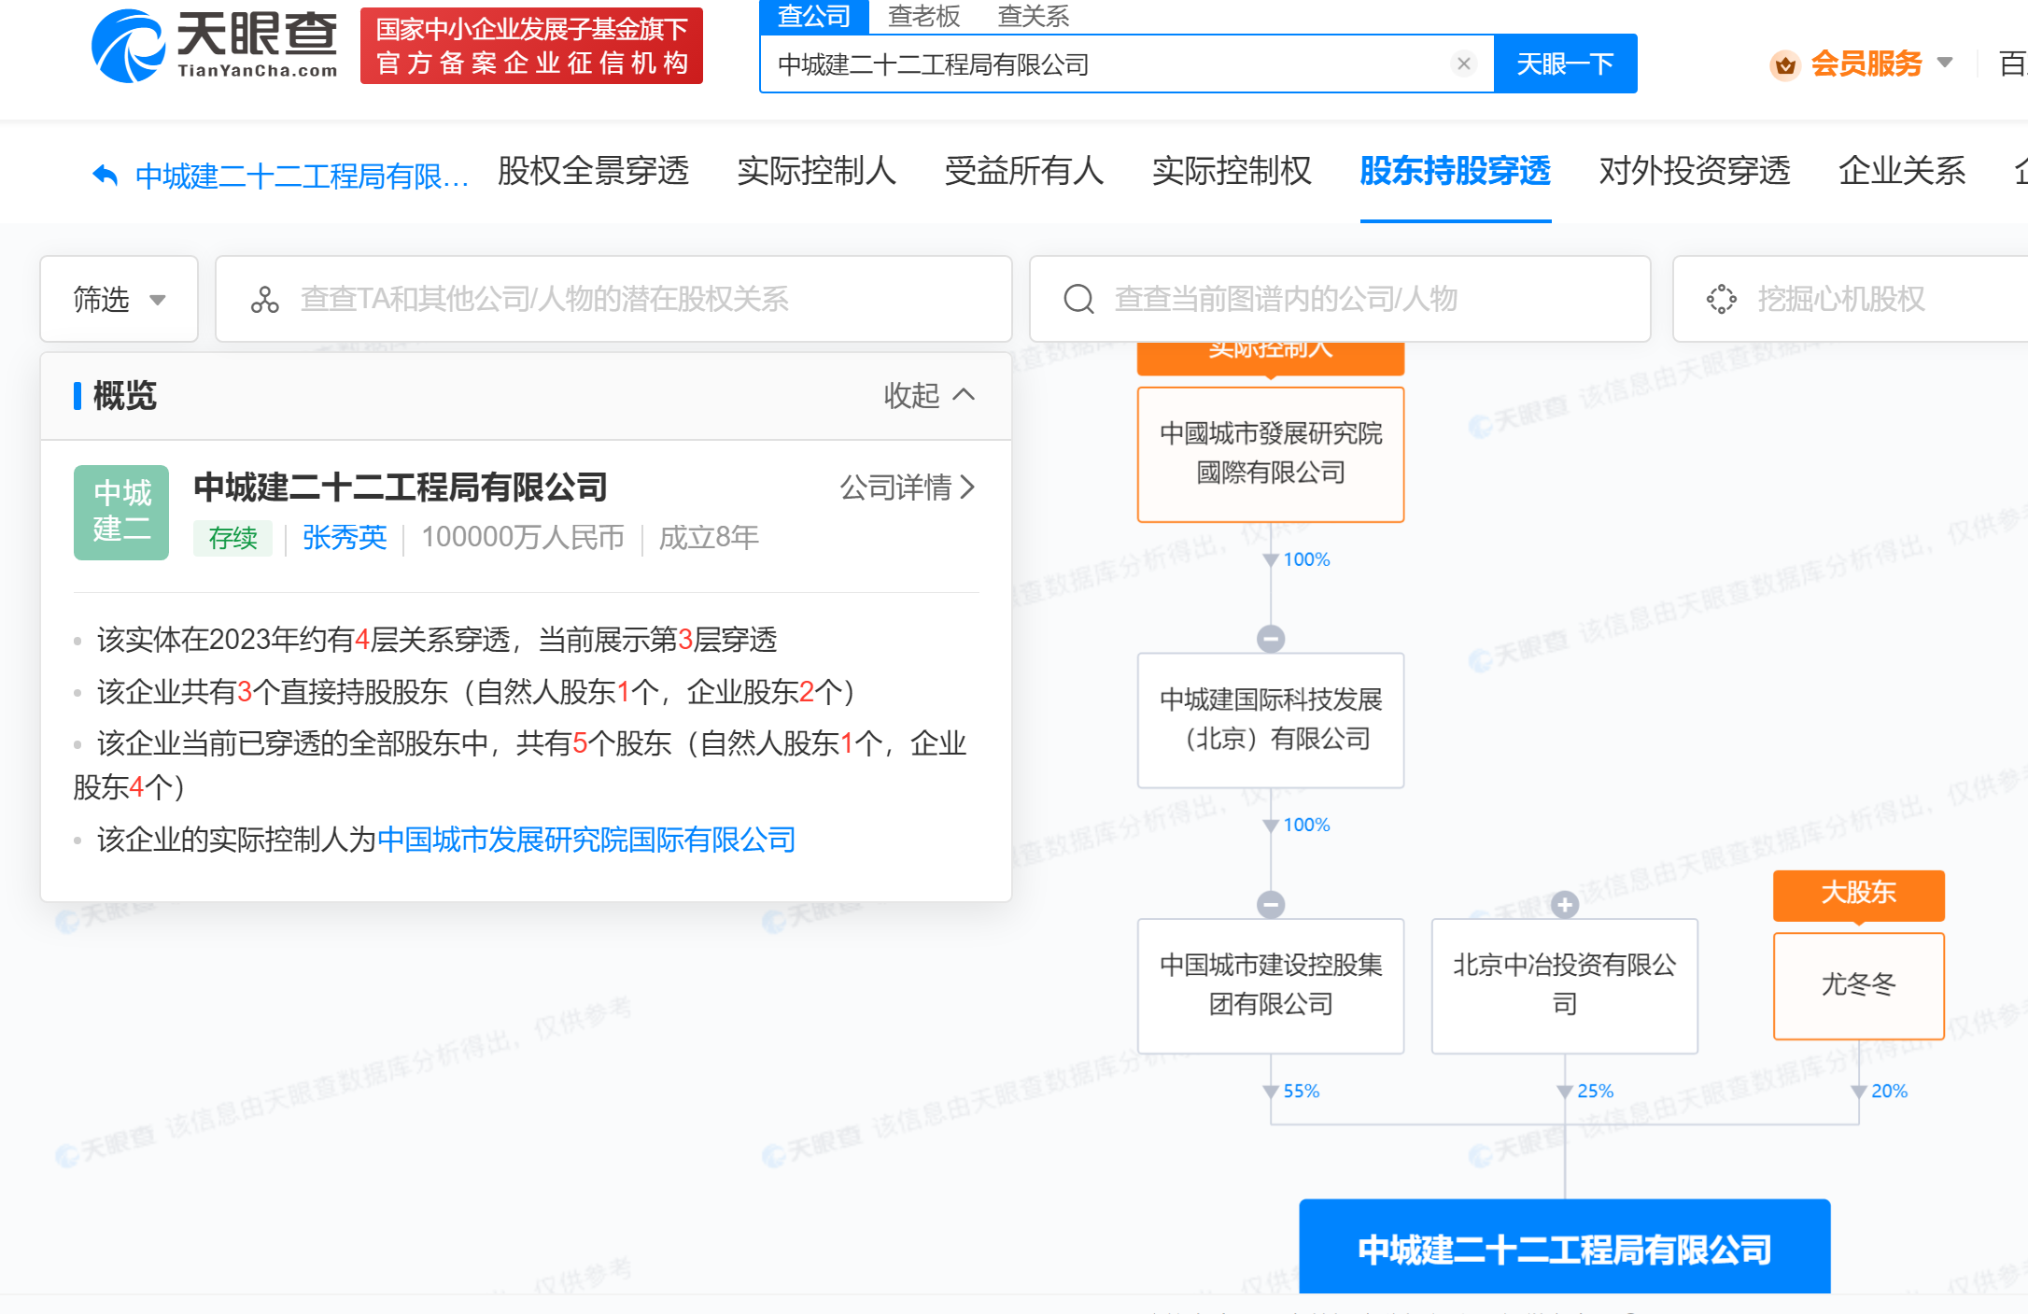Open the 实际控制权 tab
This screenshot has height=1314, width=2028.
(1232, 170)
